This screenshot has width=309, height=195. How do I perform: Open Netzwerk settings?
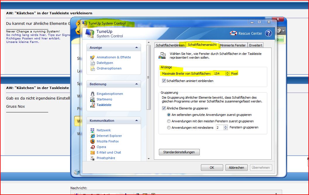click(x=104, y=130)
